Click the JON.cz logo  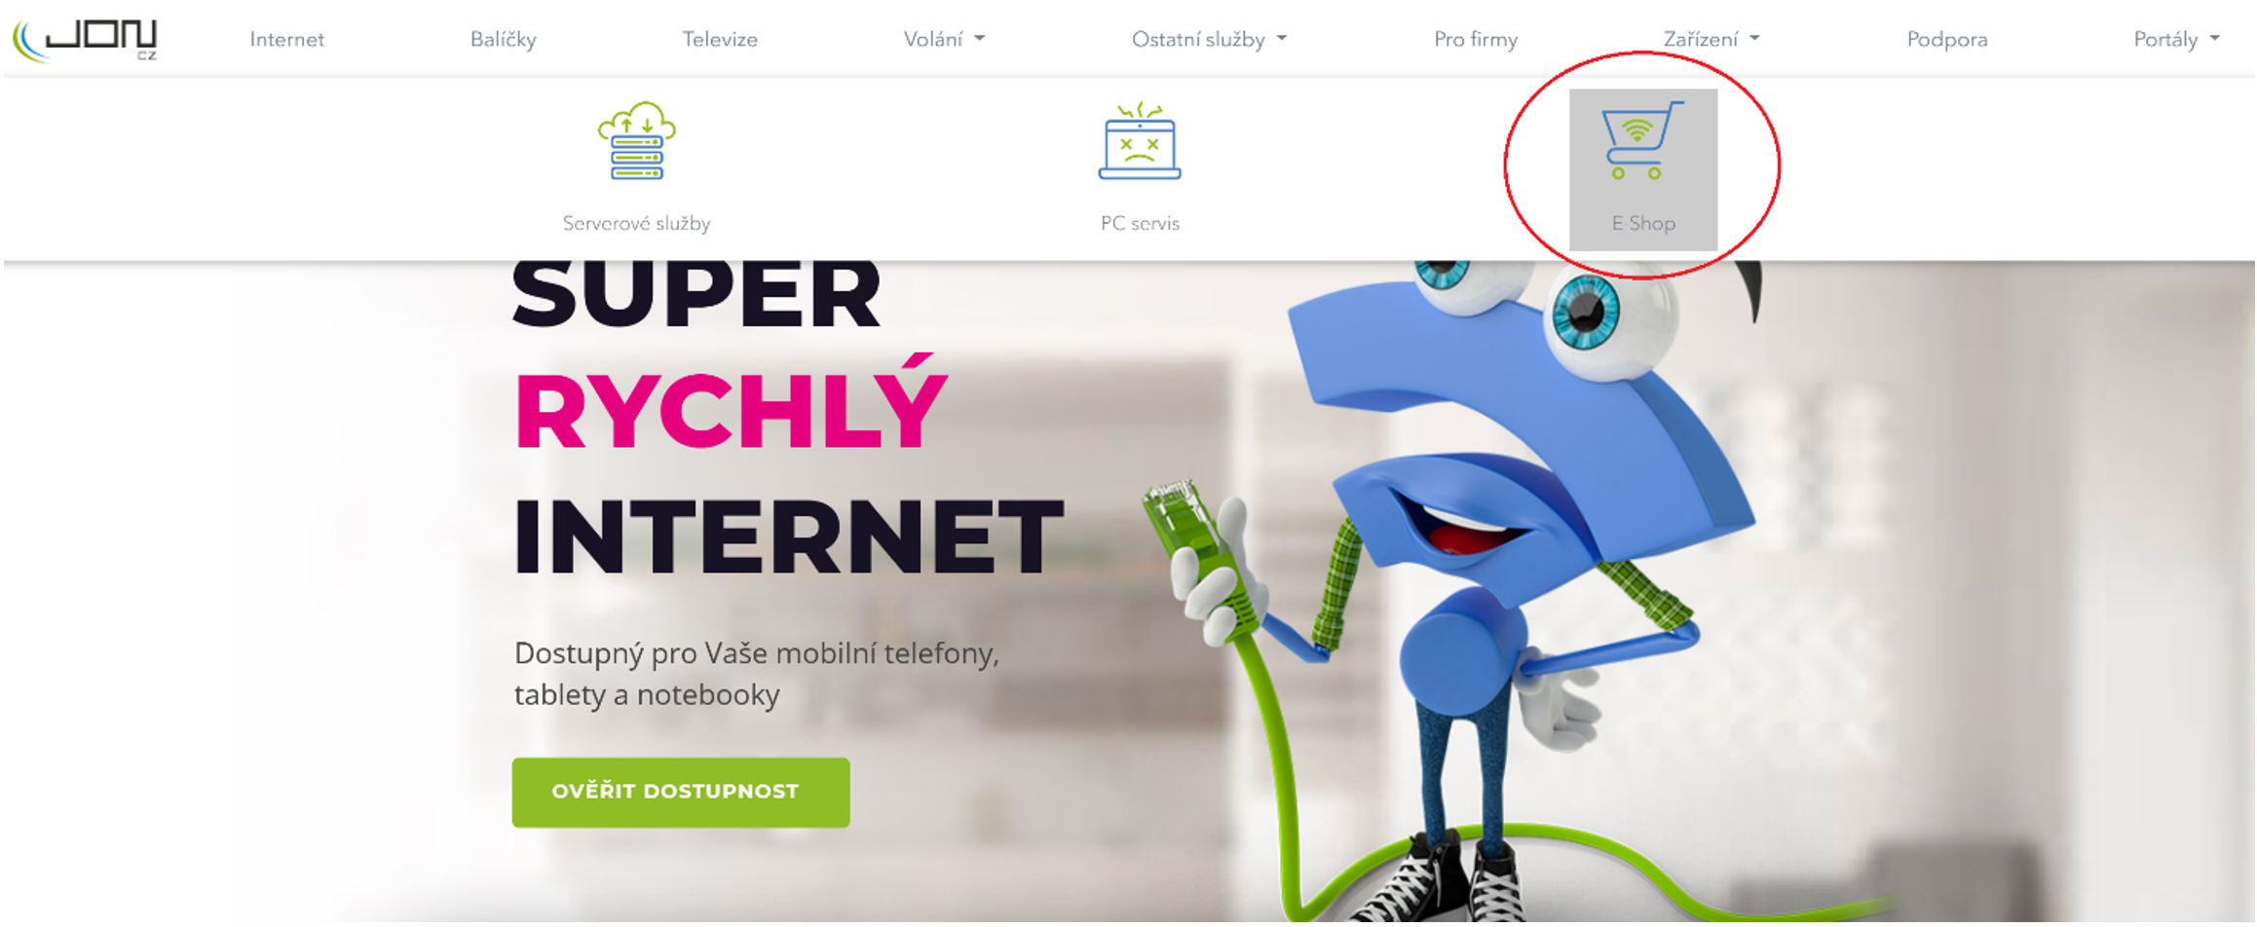(85, 40)
